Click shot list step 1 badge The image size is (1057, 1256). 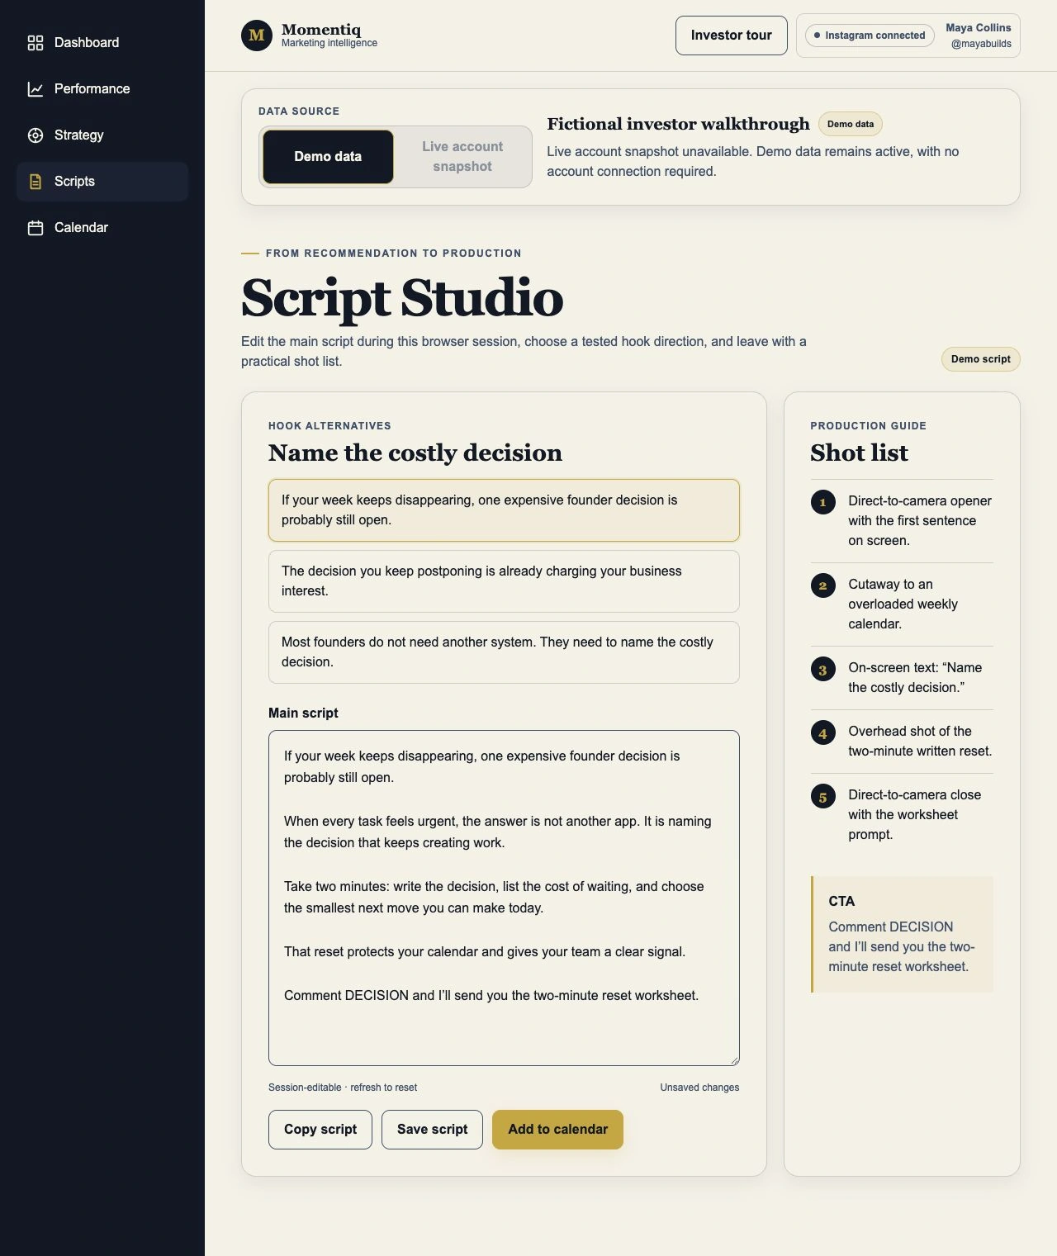[822, 502]
